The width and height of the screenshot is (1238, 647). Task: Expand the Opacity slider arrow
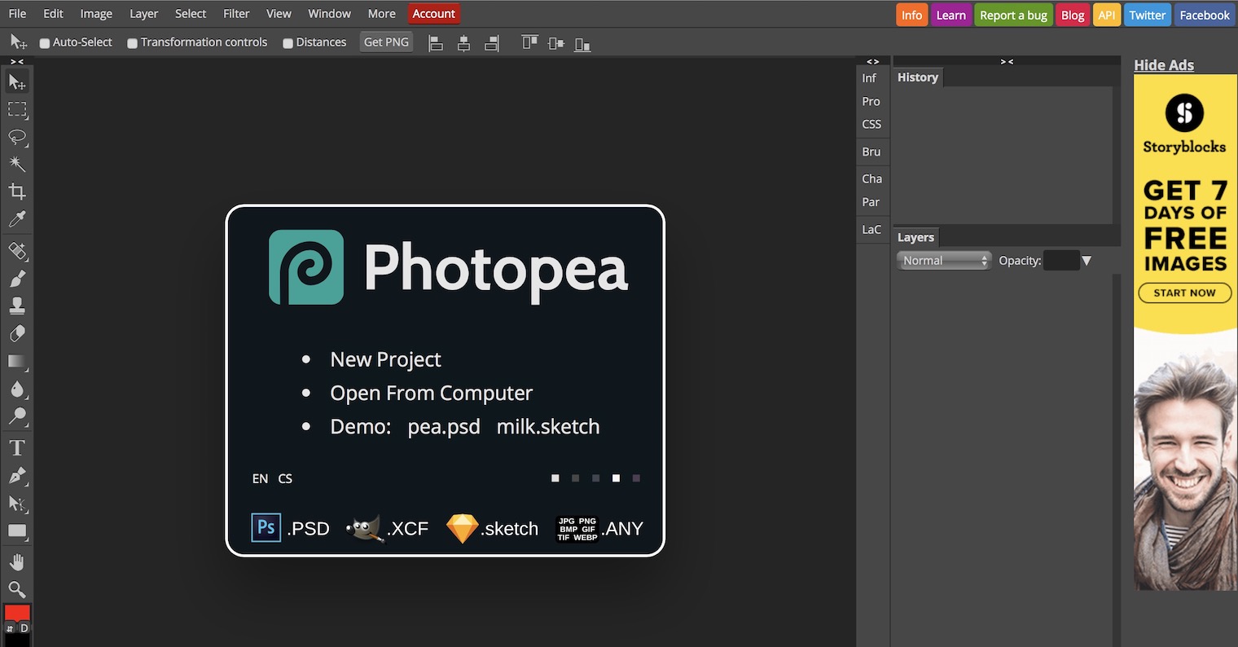coord(1087,261)
